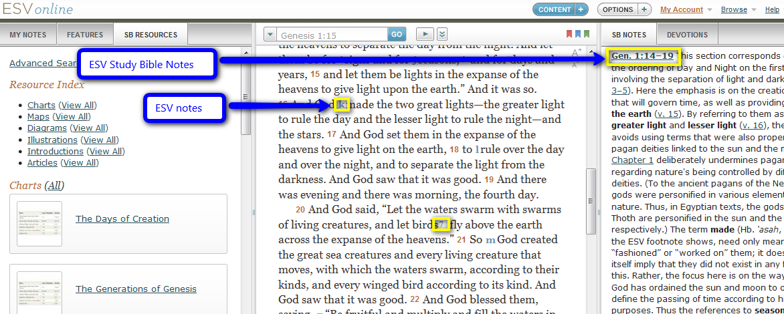Click the GO button

pyautogui.click(x=396, y=35)
